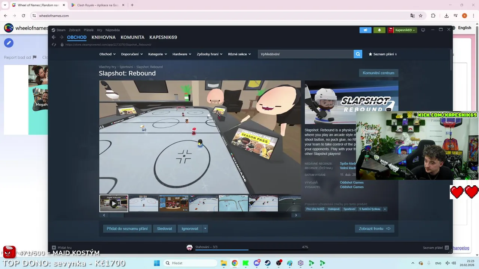Open the Steam notifications bell
Screen dimensions: 479x269
[x=379, y=30]
